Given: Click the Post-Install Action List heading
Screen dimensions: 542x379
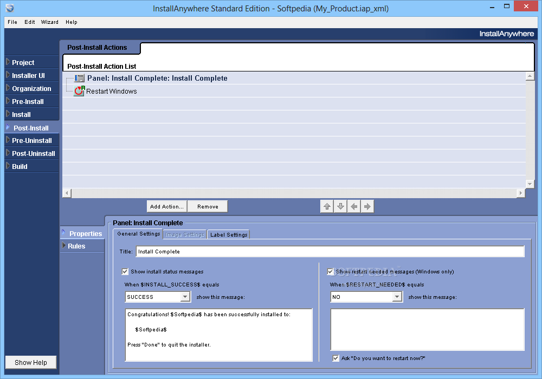Looking at the screenshot, I should click(x=102, y=66).
